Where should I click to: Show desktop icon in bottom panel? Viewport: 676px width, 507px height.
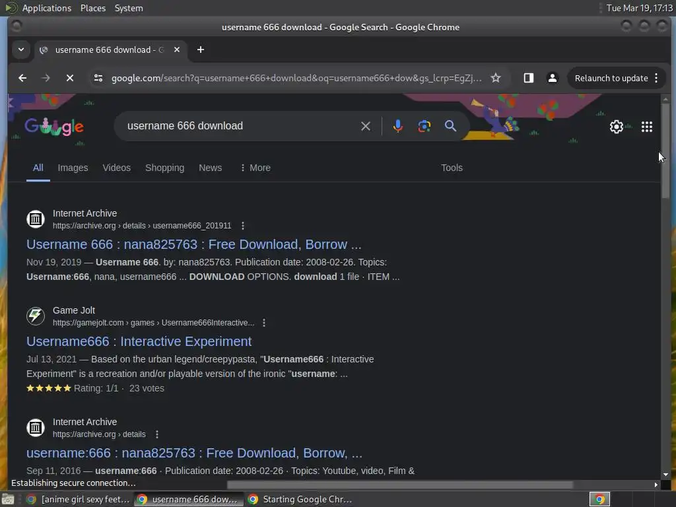coord(8,499)
